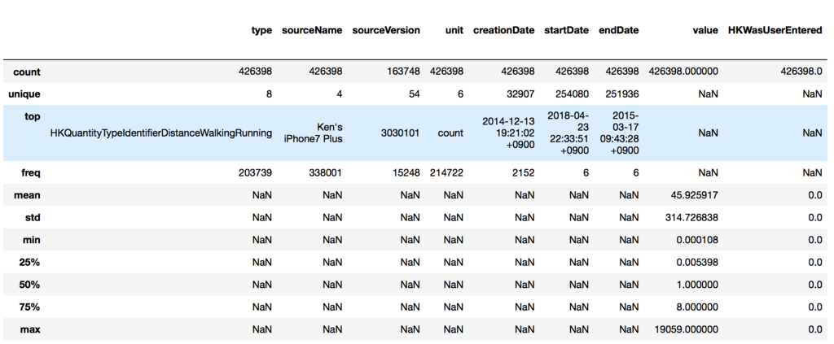Viewport: 834px width, 344px height.
Task: Click the max value 19059.000000
Action: (687, 329)
